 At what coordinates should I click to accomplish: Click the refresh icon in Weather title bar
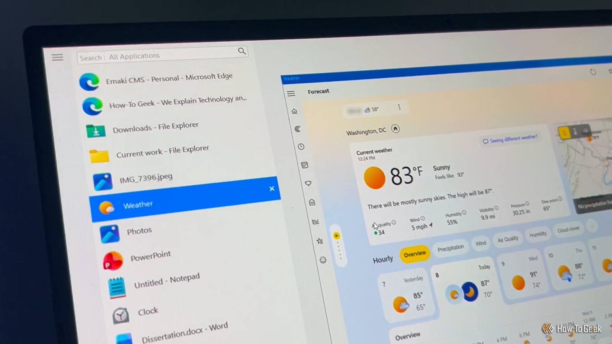tap(593, 72)
